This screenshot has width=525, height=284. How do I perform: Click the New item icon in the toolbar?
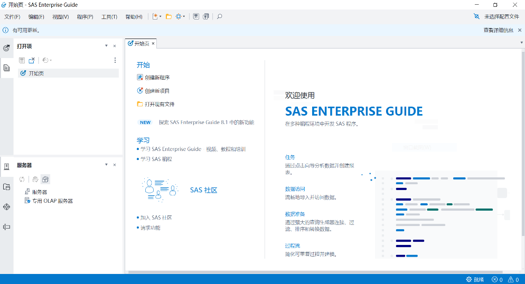pyautogui.click(x=155, y=16)
